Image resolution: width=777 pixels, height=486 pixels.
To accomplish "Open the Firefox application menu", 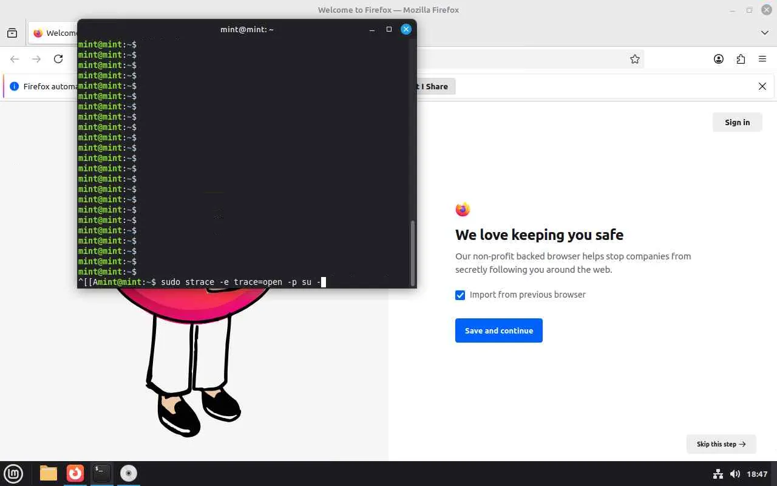I will pos(762,59).
